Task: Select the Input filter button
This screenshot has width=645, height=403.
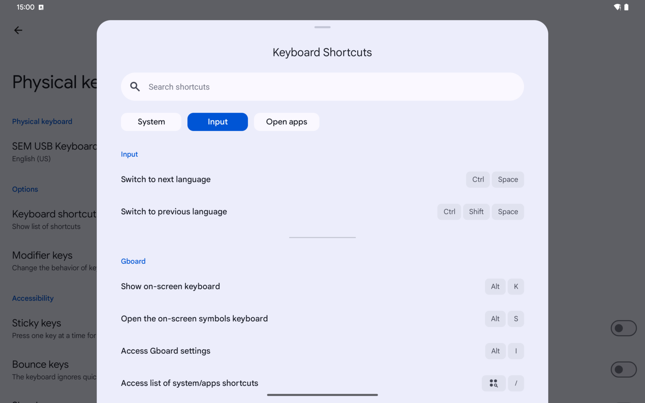Action: click(217, 122)
